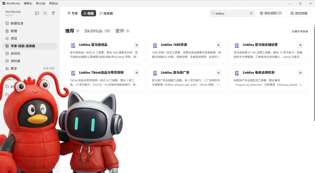The height and width of the screenshot is (173, 315).
Task: Switch to the 套件 tab
Action: (x=122, y=31)
